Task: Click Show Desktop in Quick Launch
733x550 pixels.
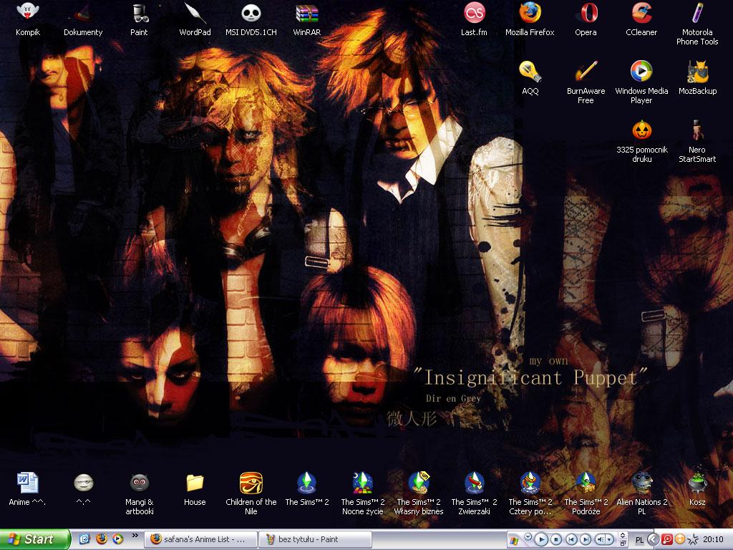Action: coord(84,539)
